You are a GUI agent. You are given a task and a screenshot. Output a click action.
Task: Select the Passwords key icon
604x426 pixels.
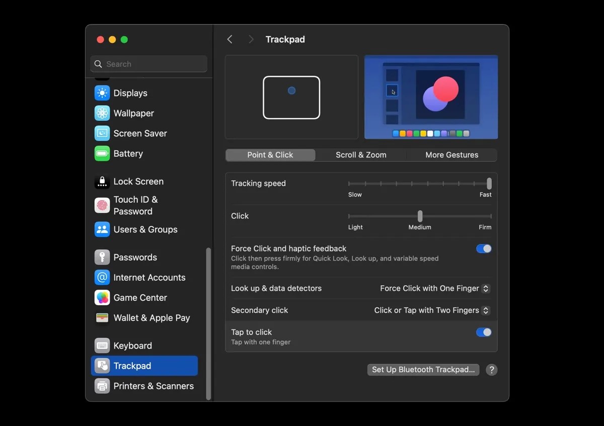click(x=102, y=257)
